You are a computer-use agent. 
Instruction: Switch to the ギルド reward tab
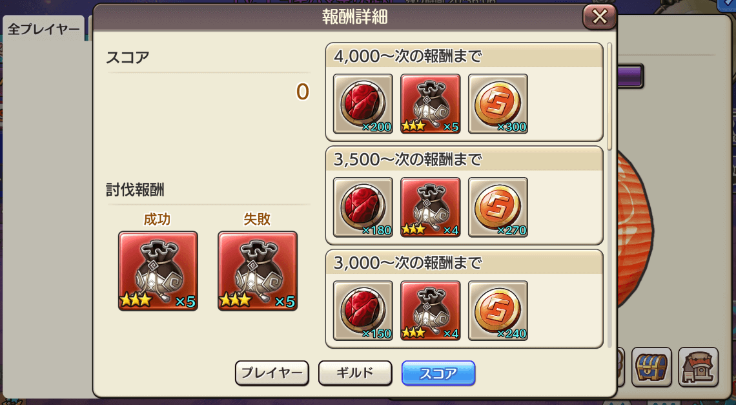[355, 373]
